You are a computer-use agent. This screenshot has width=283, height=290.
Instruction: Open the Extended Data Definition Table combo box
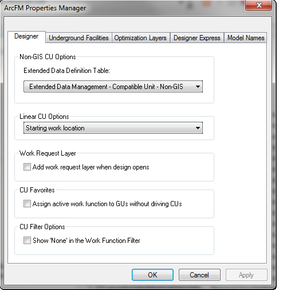click(x=113, y=87)
